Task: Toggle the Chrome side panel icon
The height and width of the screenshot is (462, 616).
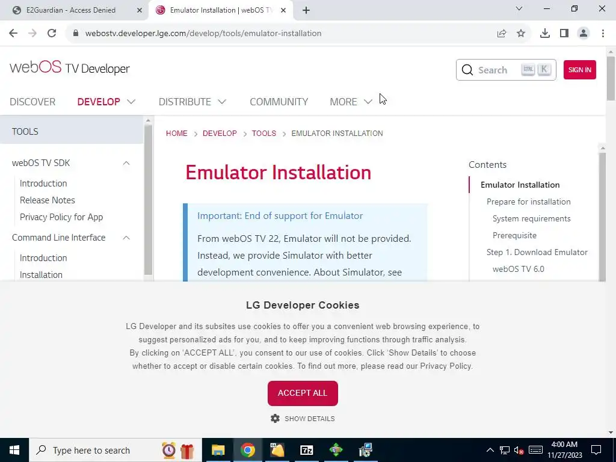Action: coord(564,34)
